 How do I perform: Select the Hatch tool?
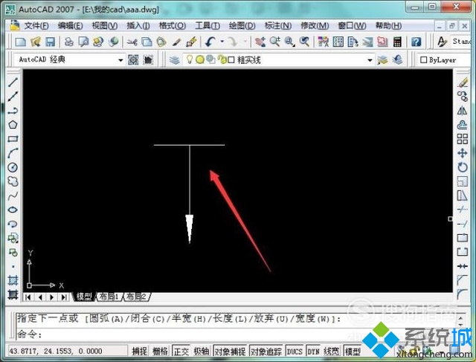(13, 279)
